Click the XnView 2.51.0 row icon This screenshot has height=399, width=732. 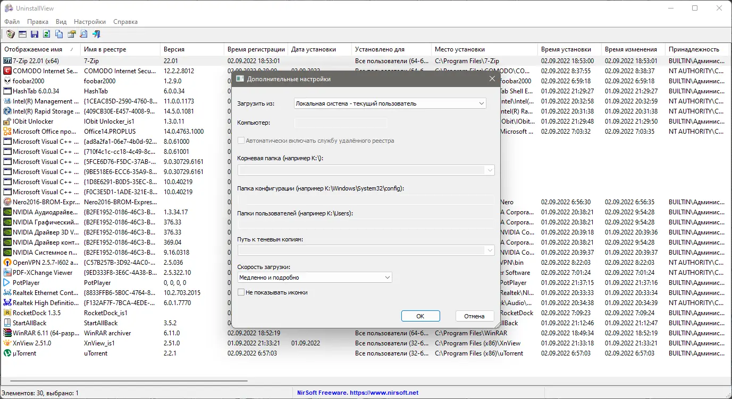[x=7, y=343]
